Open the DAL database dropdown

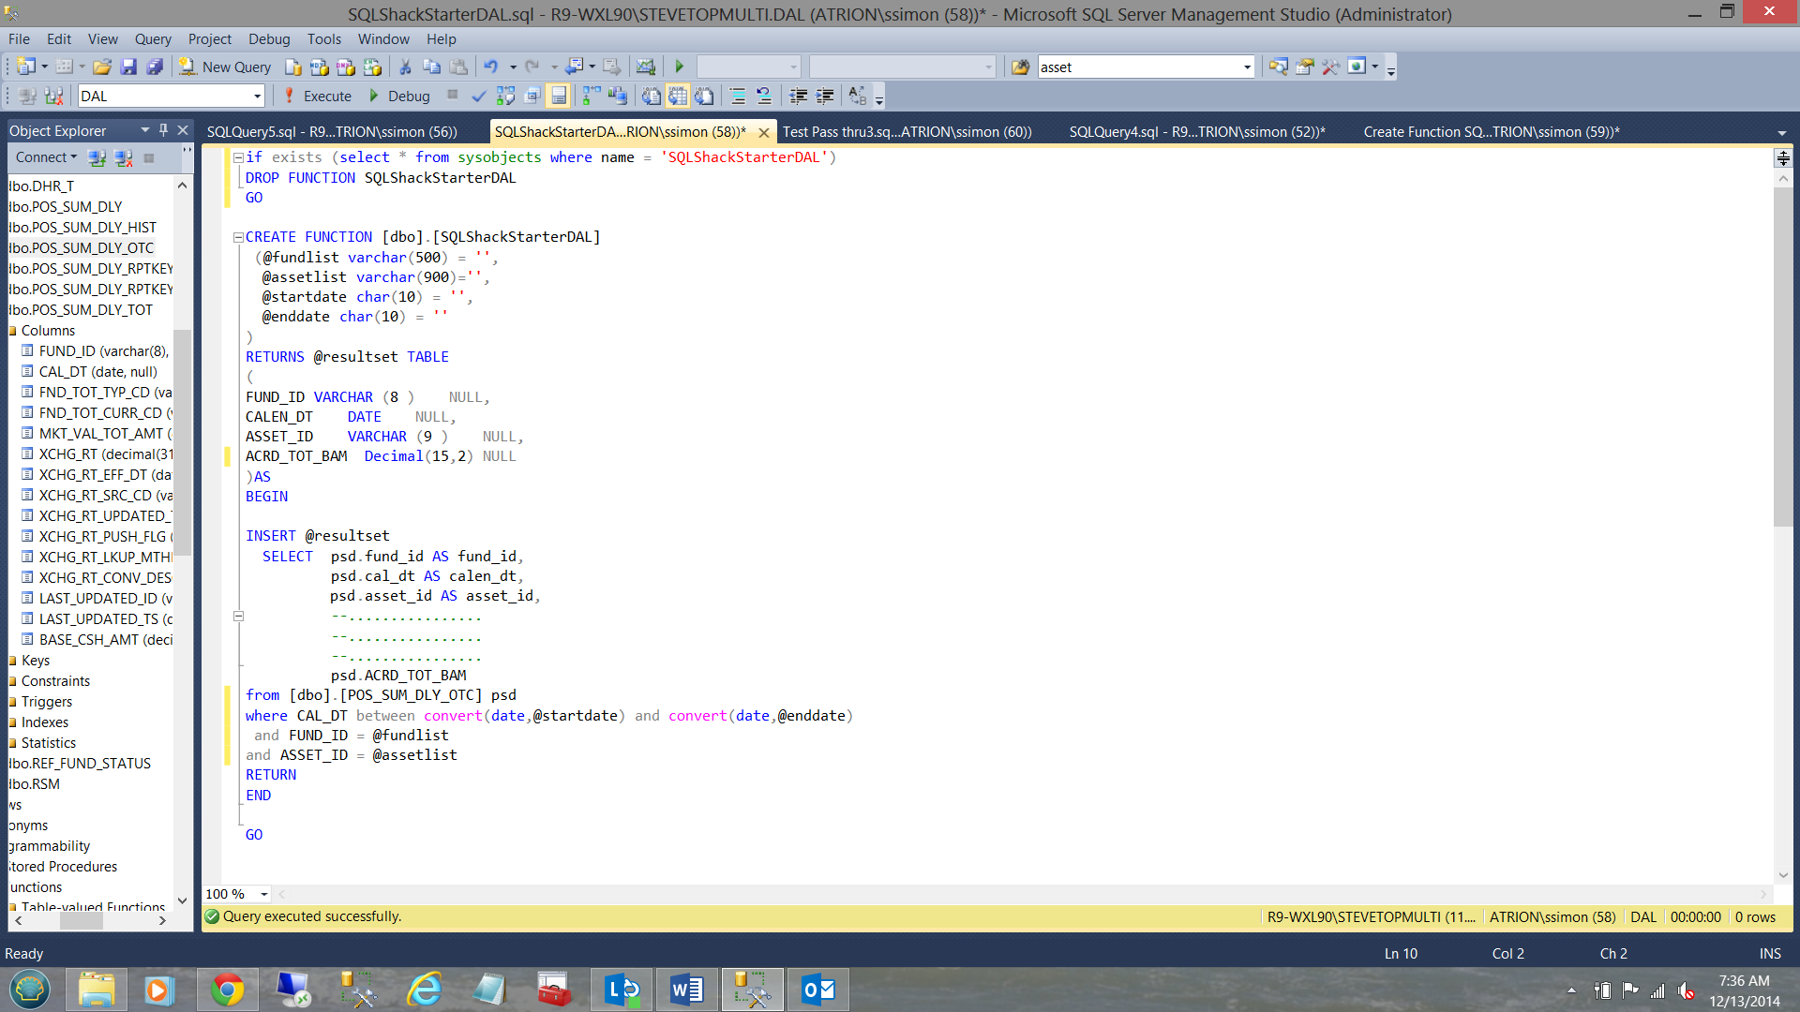tap(257, 96)
